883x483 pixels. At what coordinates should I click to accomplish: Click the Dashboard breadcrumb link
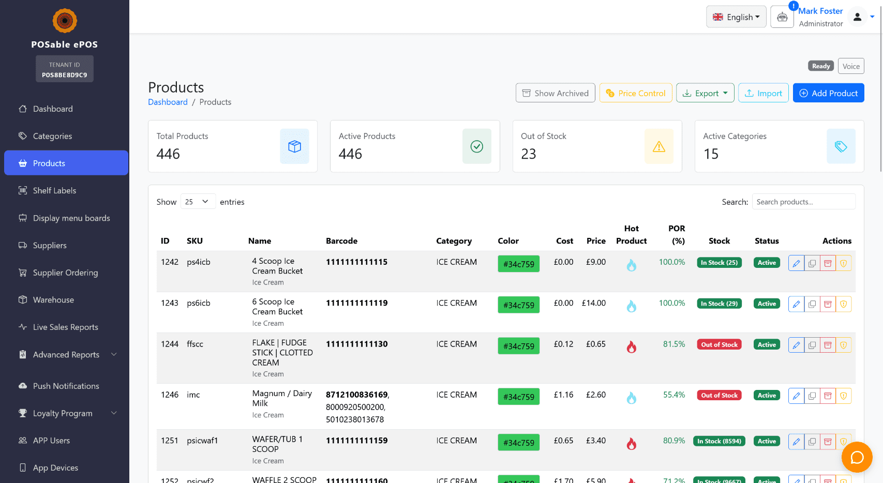click(168, 102)
